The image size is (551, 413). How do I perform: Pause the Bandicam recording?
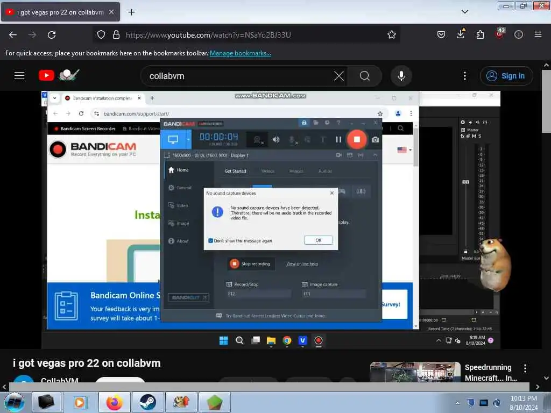(x=338, y=139)
